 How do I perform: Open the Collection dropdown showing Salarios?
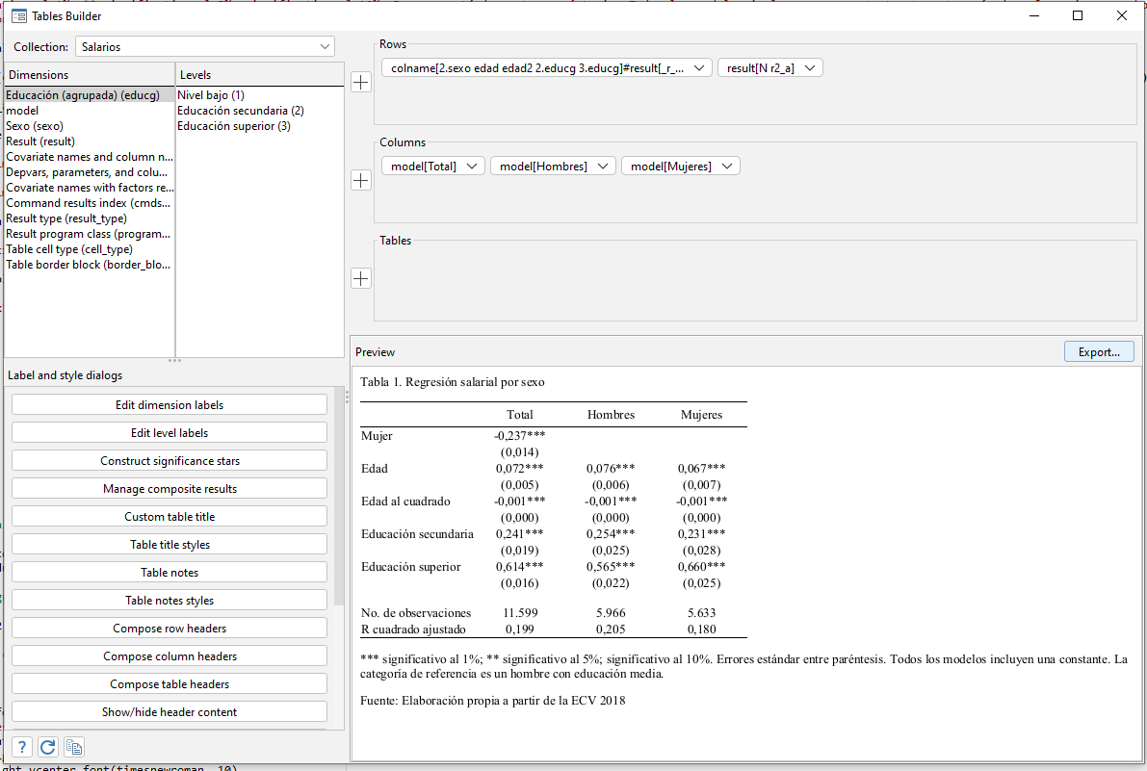click(x=326, y=45)
